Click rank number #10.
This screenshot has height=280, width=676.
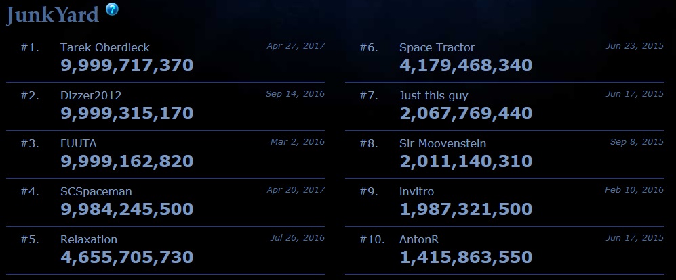click(372, 239)
